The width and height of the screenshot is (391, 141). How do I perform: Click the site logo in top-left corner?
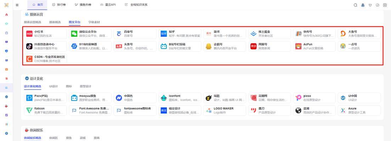(x=6, y=5)
